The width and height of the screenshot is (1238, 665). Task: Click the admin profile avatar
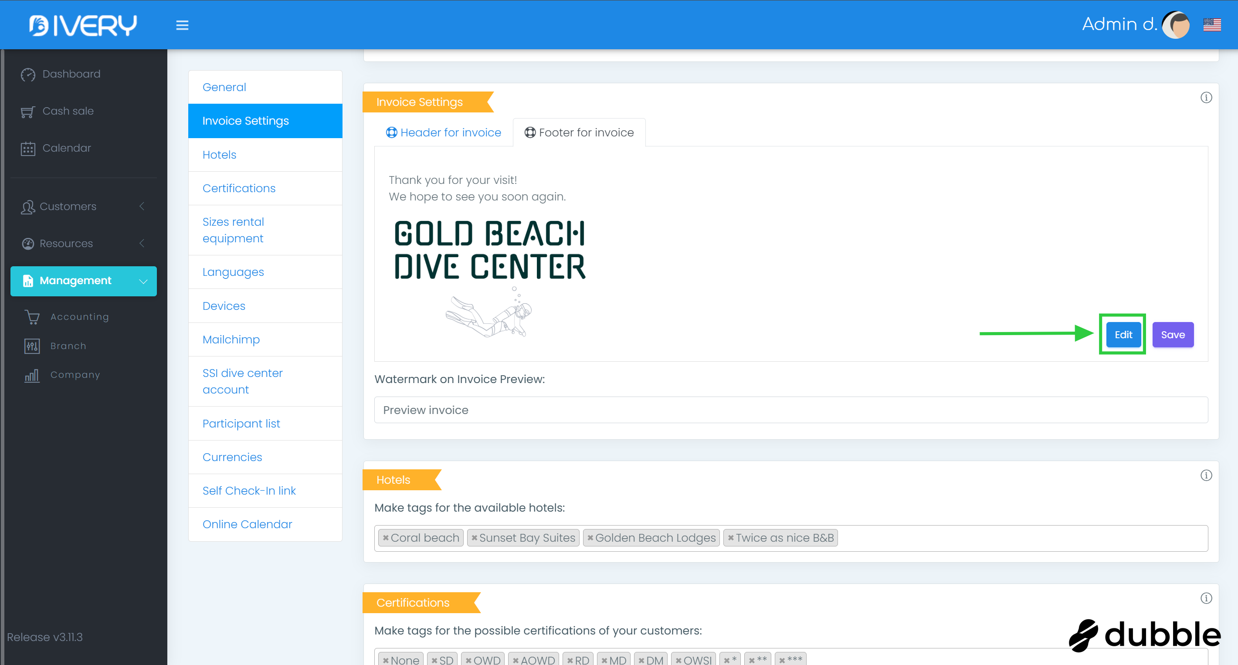1176,24
